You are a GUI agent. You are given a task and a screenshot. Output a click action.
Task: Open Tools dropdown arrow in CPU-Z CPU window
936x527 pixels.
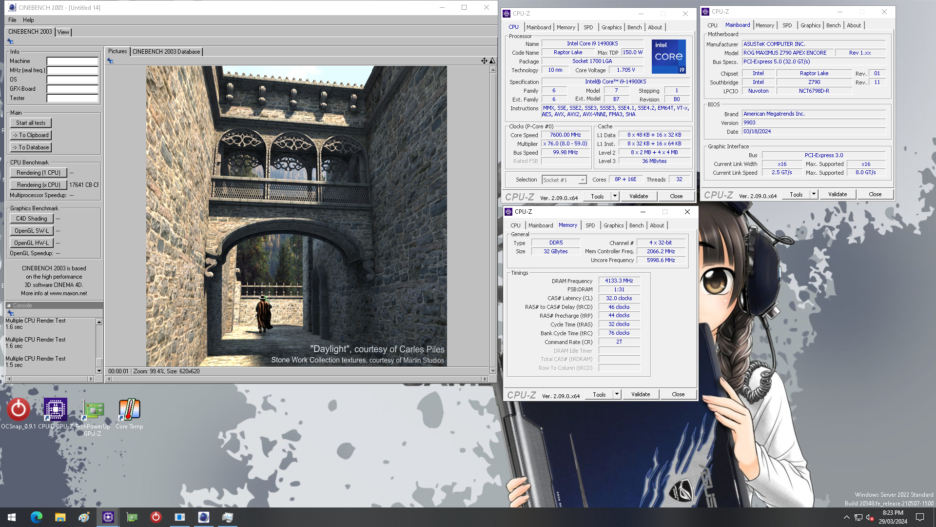point(615,196)
